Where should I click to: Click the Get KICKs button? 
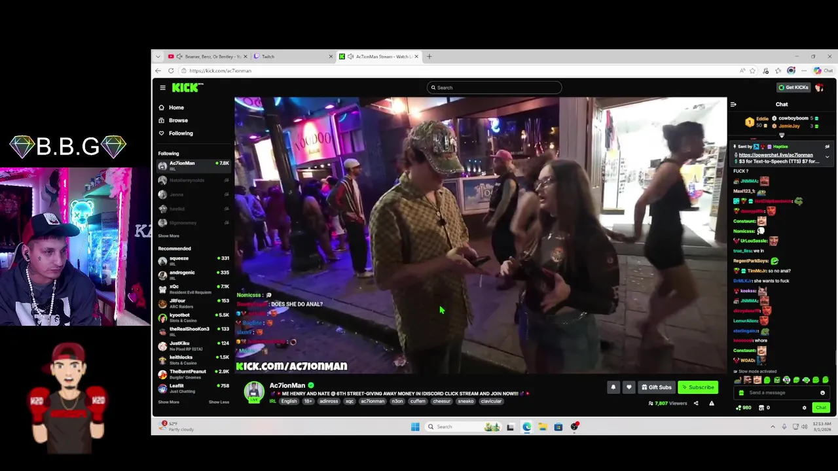793,88
